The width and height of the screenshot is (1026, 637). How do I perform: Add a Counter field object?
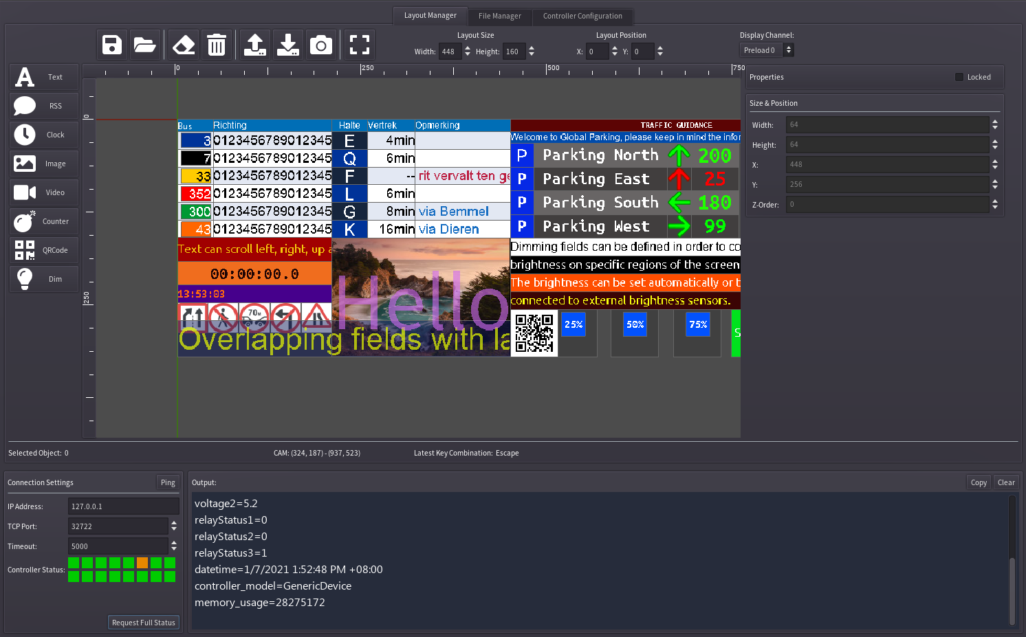point(44,221)
